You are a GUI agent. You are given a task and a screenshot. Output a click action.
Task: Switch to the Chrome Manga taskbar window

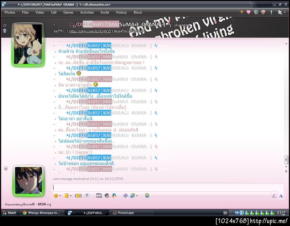tap(42, 213)
